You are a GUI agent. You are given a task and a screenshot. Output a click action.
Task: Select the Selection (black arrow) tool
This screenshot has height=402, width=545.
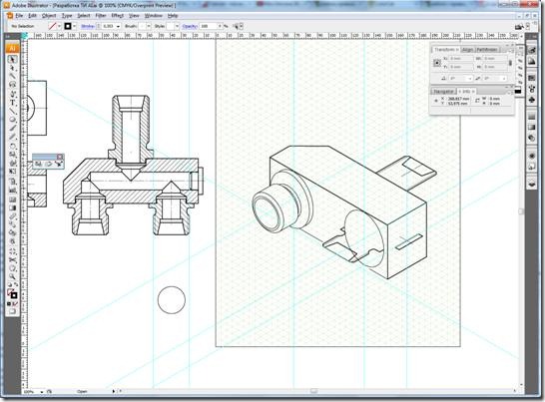click(13, 59)
